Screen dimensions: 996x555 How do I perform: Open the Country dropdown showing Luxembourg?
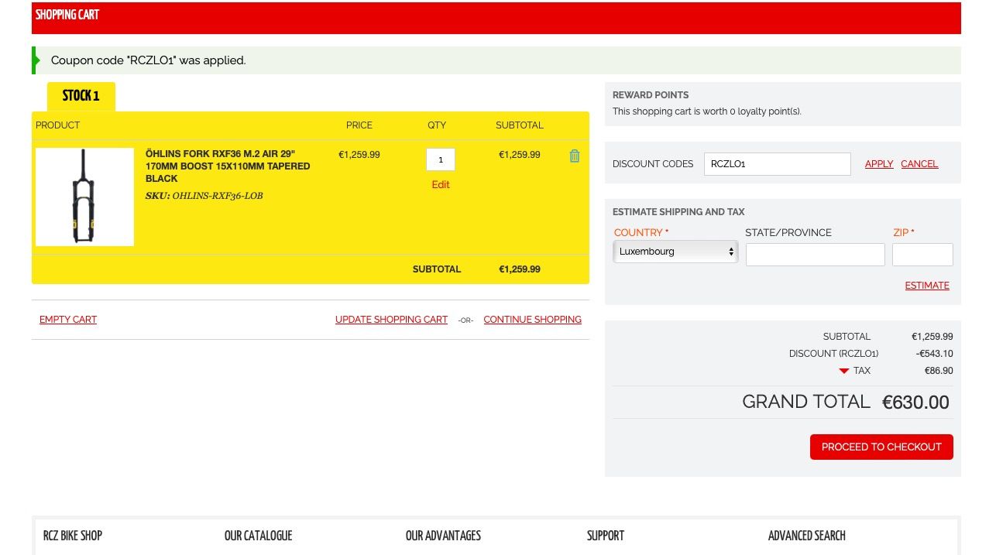(x=675, y=252)
